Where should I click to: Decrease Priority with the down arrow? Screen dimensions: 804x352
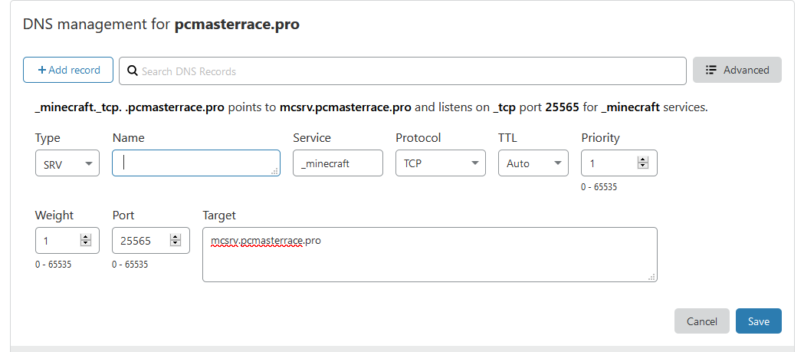click(x=643, y=167)
